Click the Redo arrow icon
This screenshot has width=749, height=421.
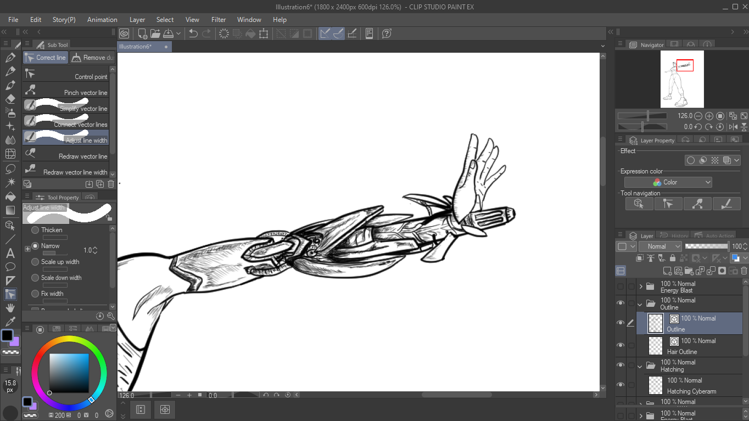(x=206, y=33)
